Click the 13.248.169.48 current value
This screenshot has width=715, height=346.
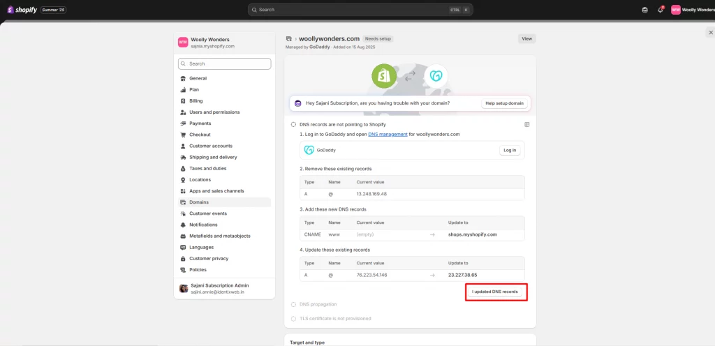click(x=371, y=194)
